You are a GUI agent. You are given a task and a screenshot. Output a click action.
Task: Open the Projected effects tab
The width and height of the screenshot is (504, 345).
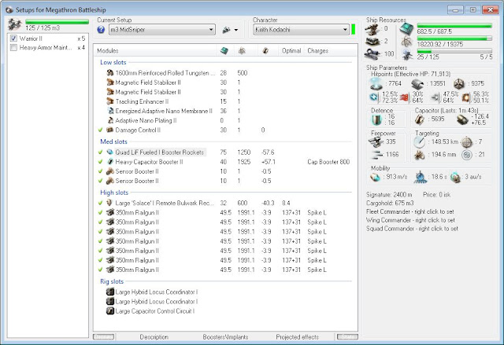click(298, 337)
